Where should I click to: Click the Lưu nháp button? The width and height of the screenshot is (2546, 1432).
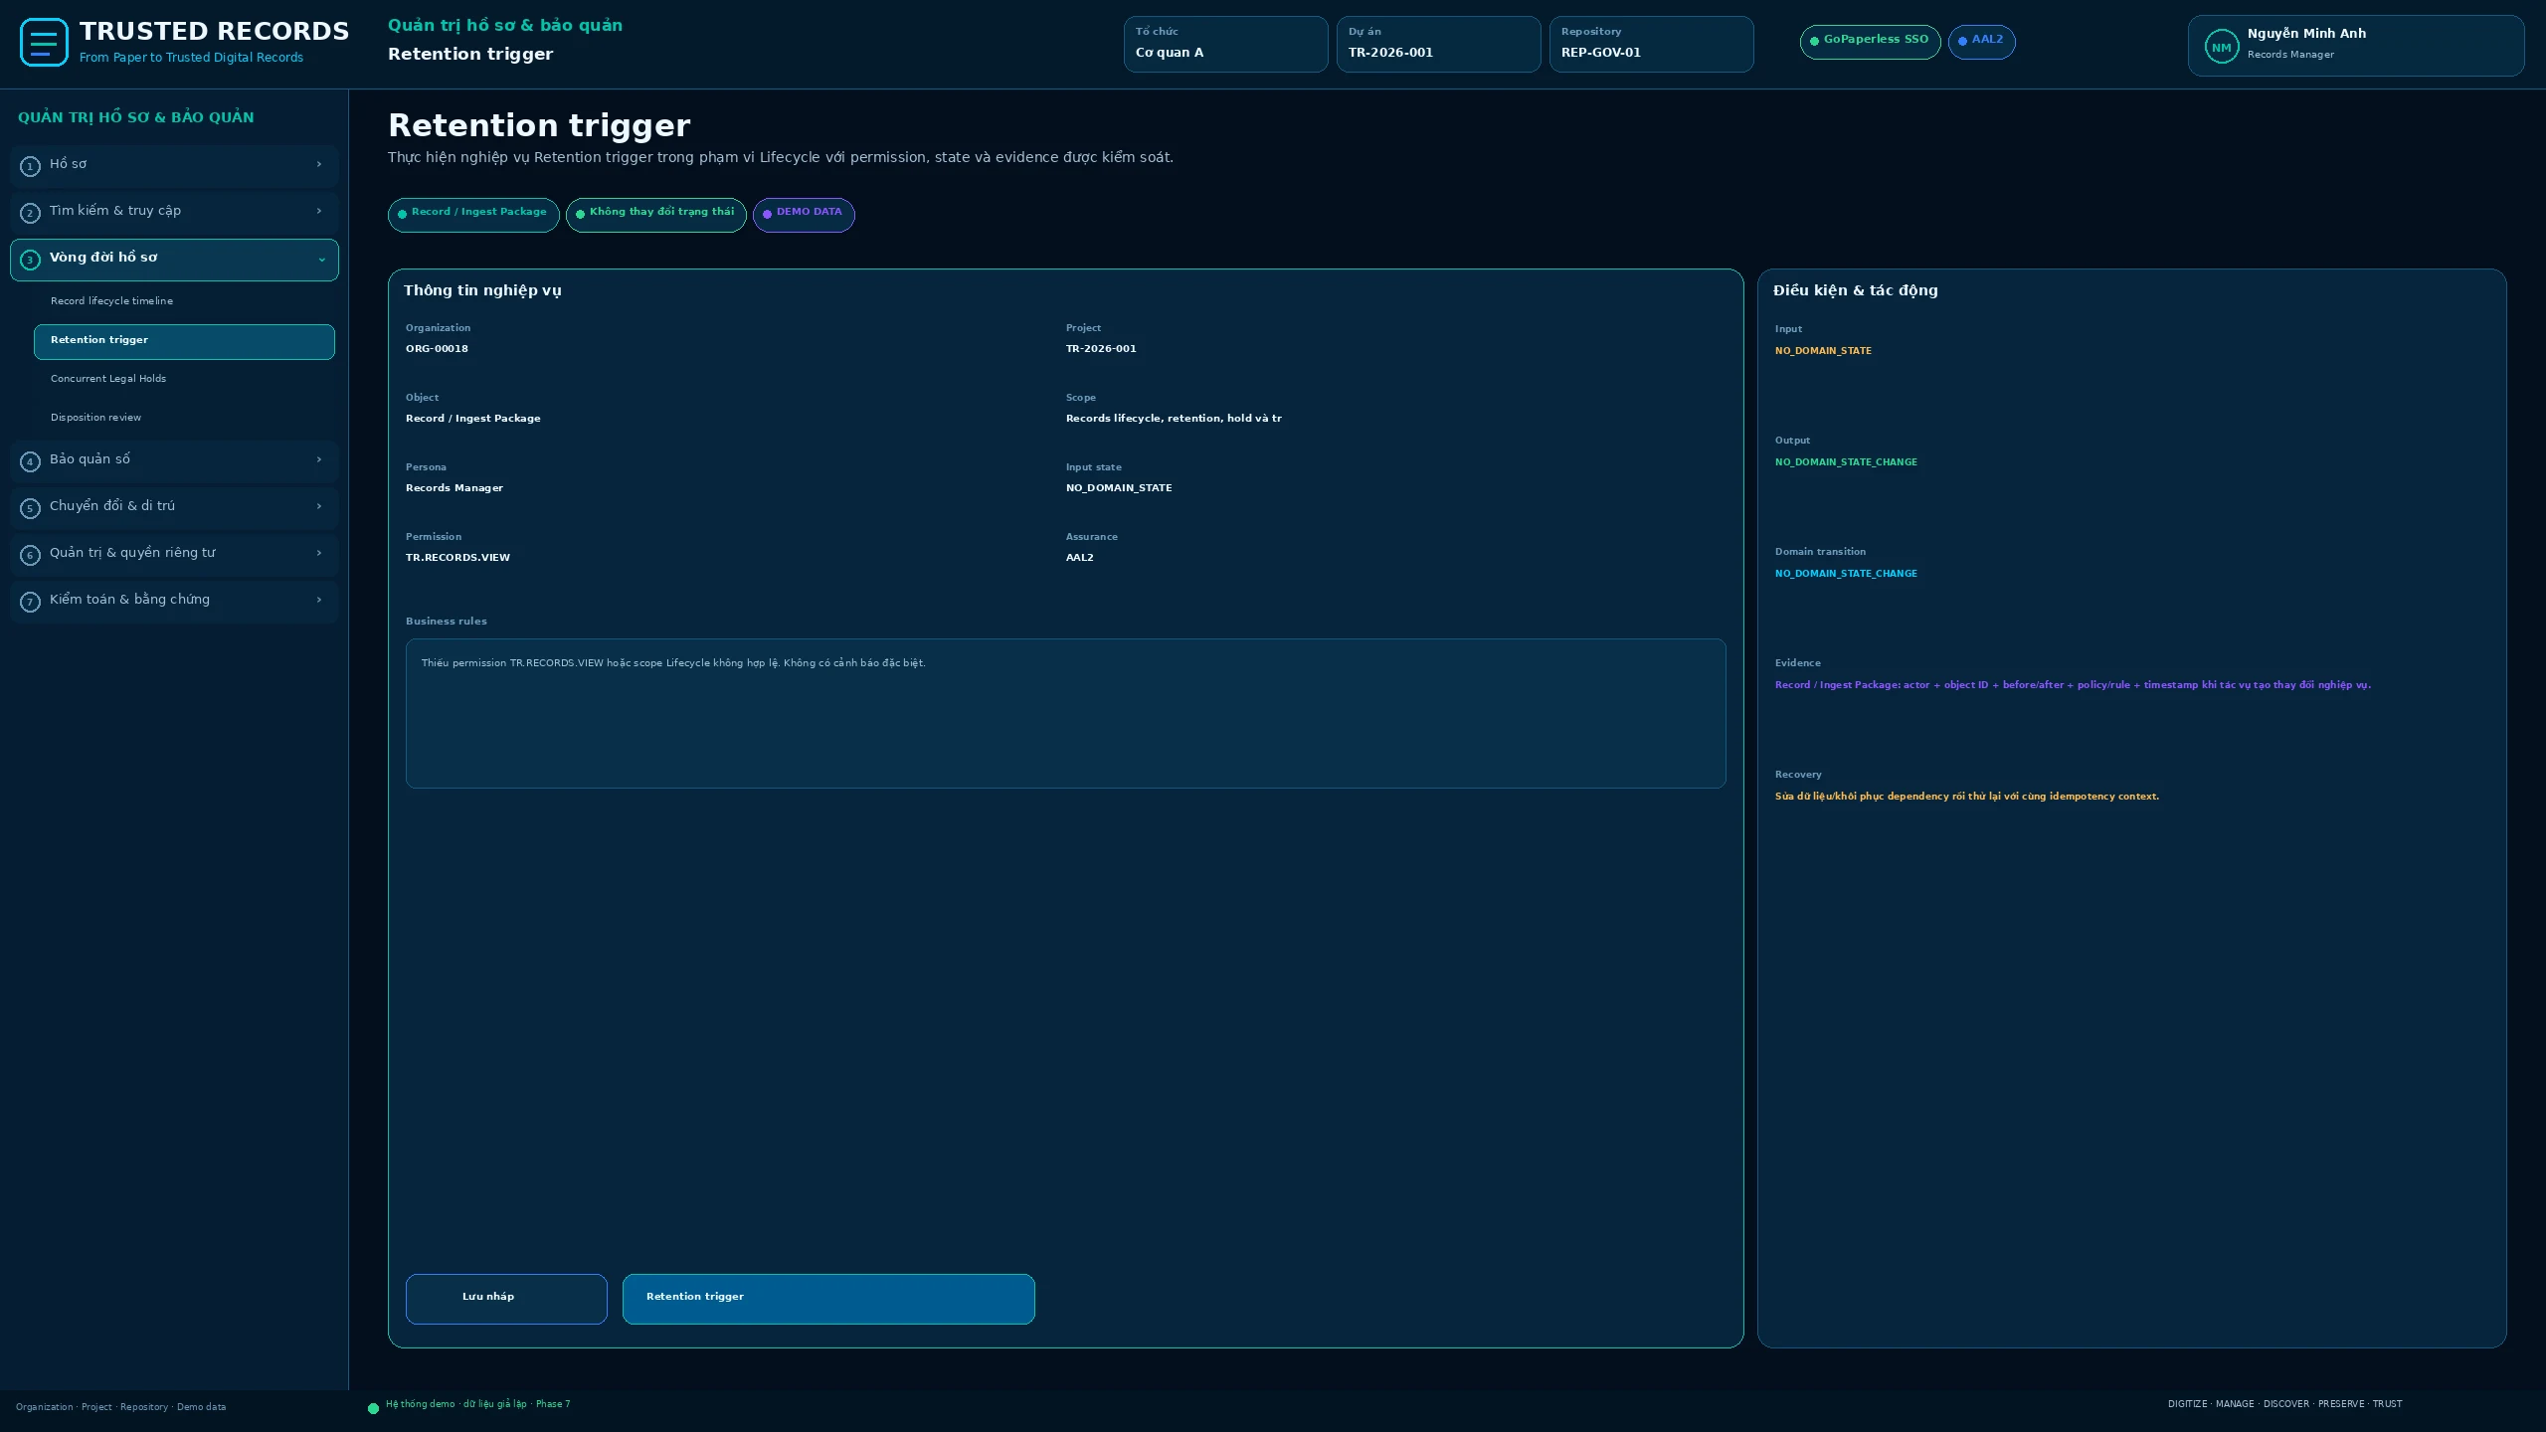[506, 1299]
